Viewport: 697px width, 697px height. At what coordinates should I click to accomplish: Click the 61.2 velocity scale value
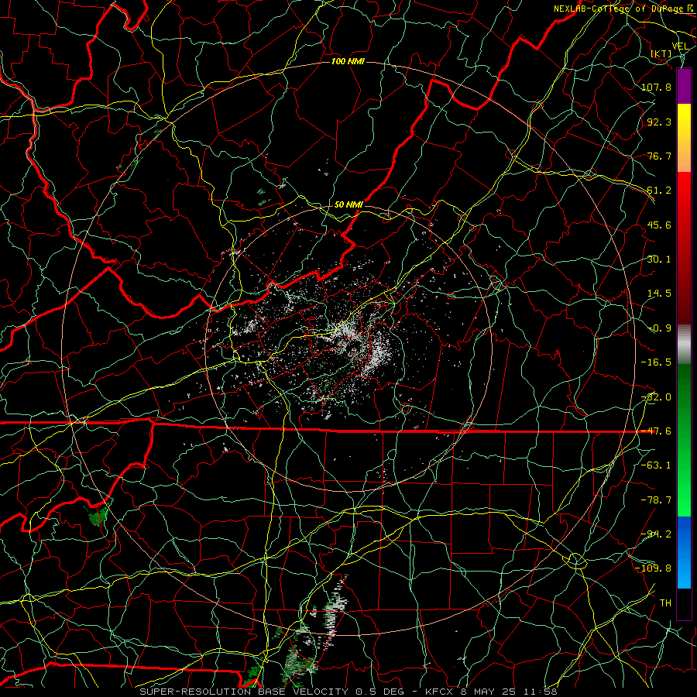(659, 191)
